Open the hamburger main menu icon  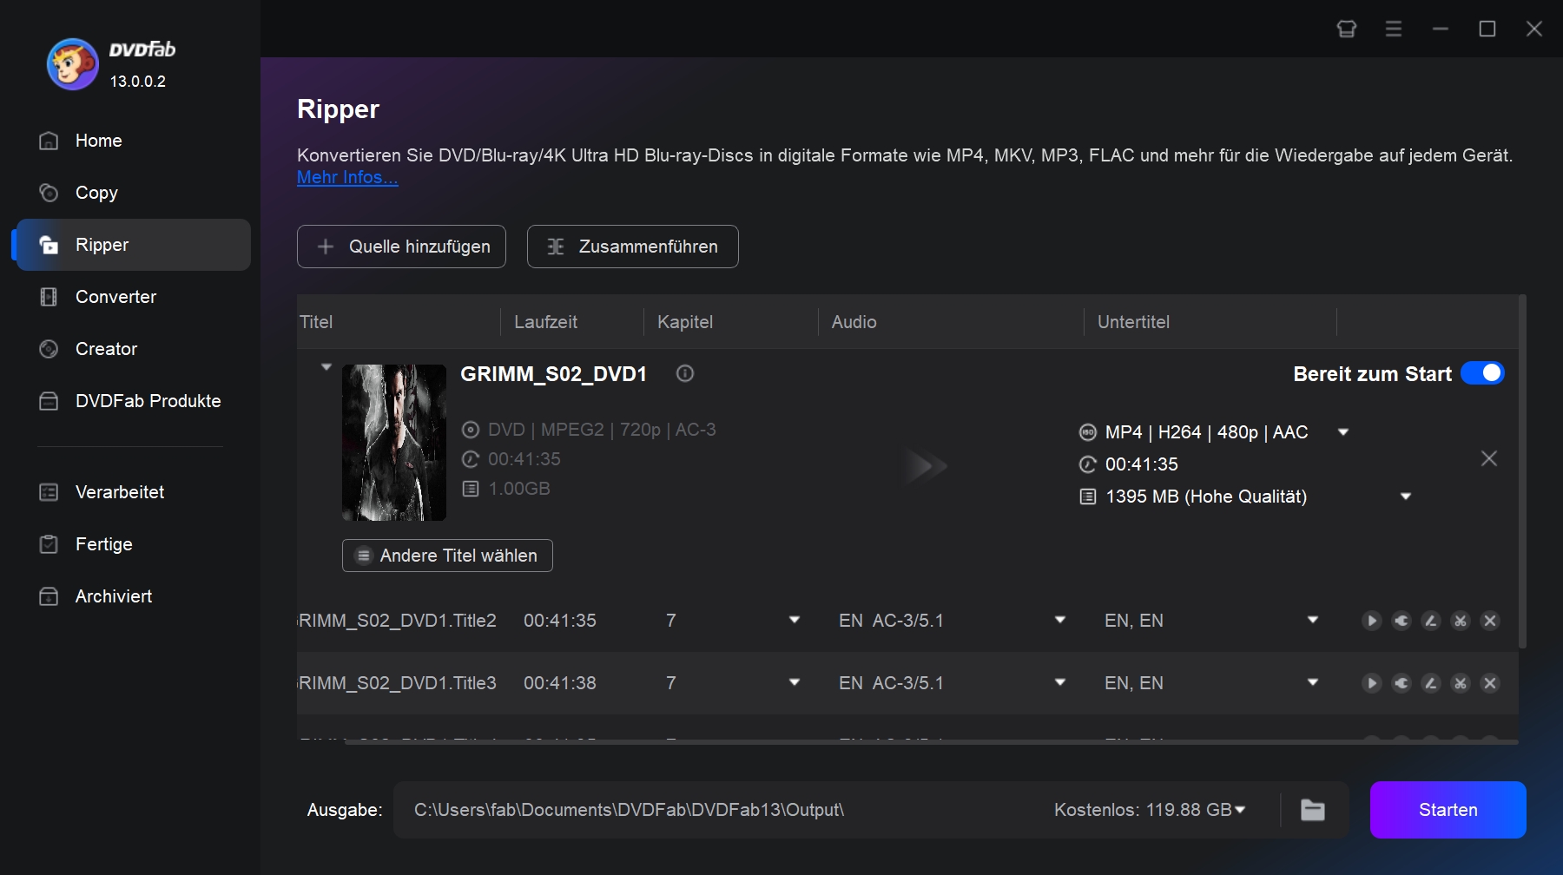click(x=1394, y=29)
